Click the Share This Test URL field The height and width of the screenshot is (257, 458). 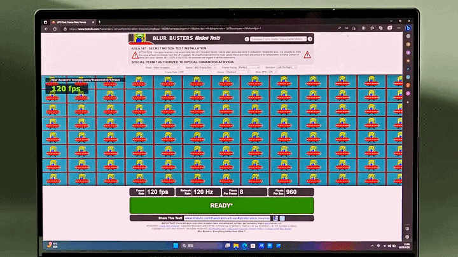pyautogui.click(x=227, y=218)
